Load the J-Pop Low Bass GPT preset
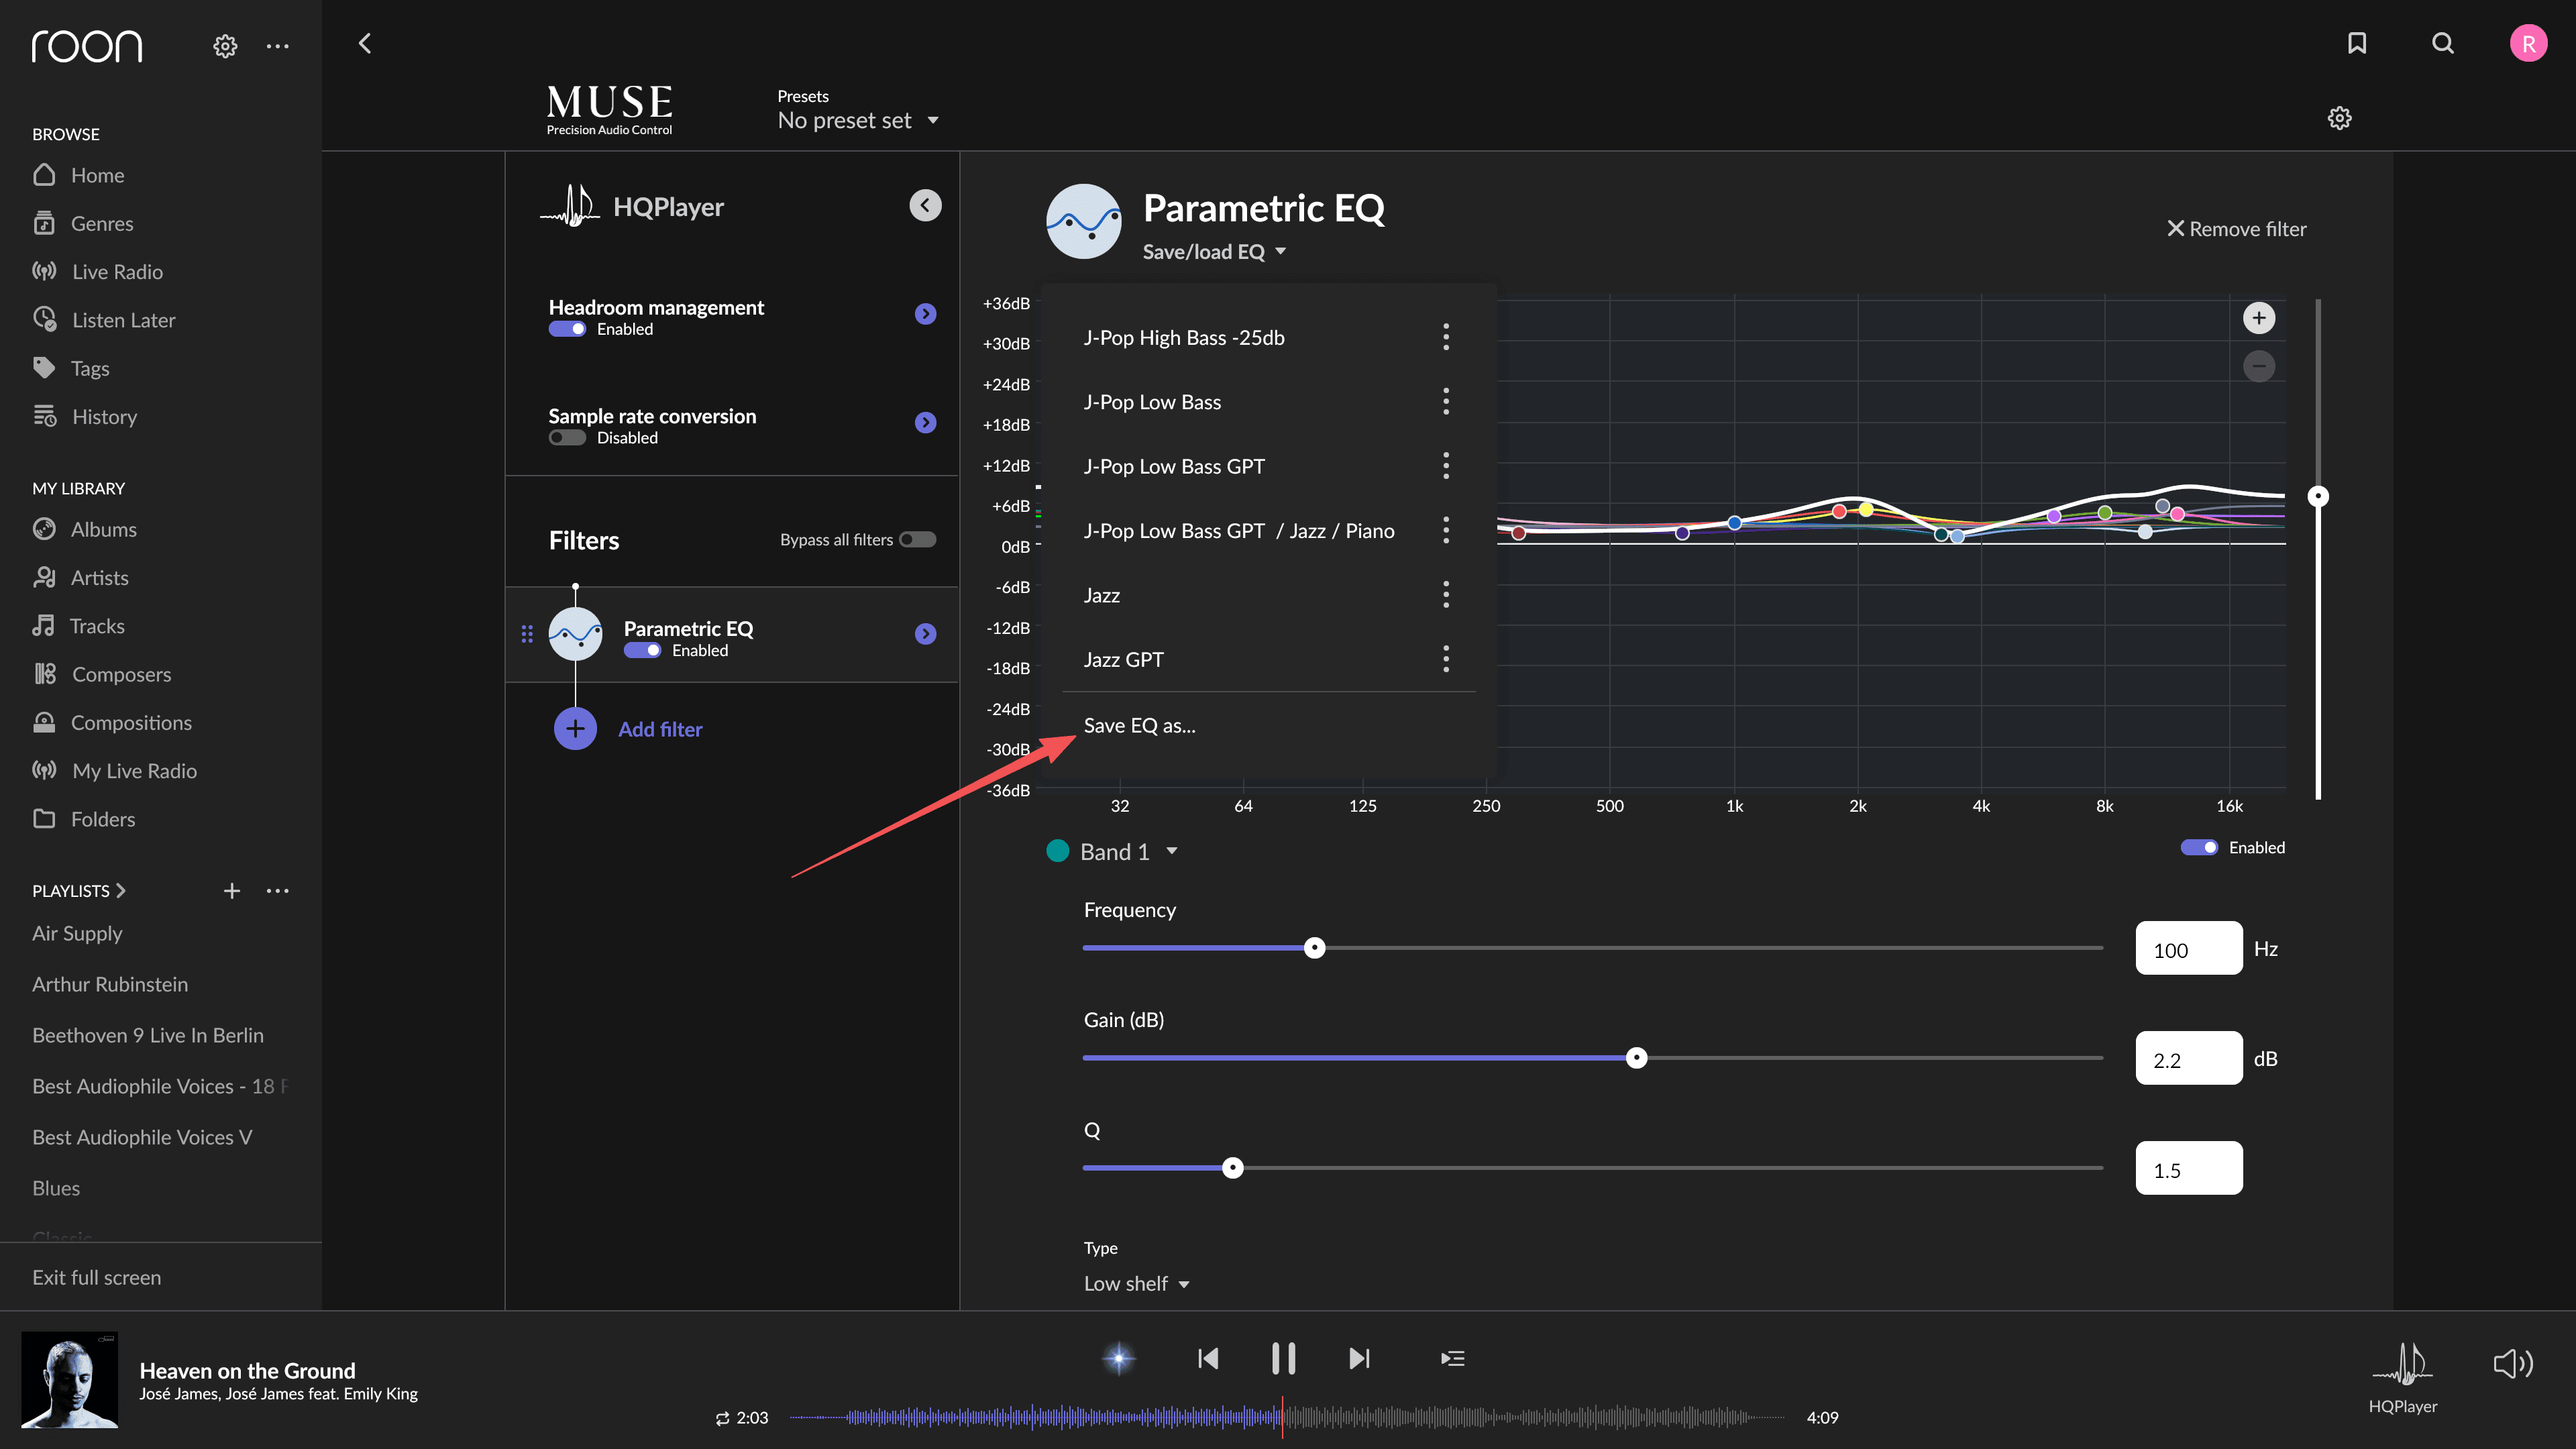The width and height of the screenshot is (2576, 1449). click(1174, 466)
